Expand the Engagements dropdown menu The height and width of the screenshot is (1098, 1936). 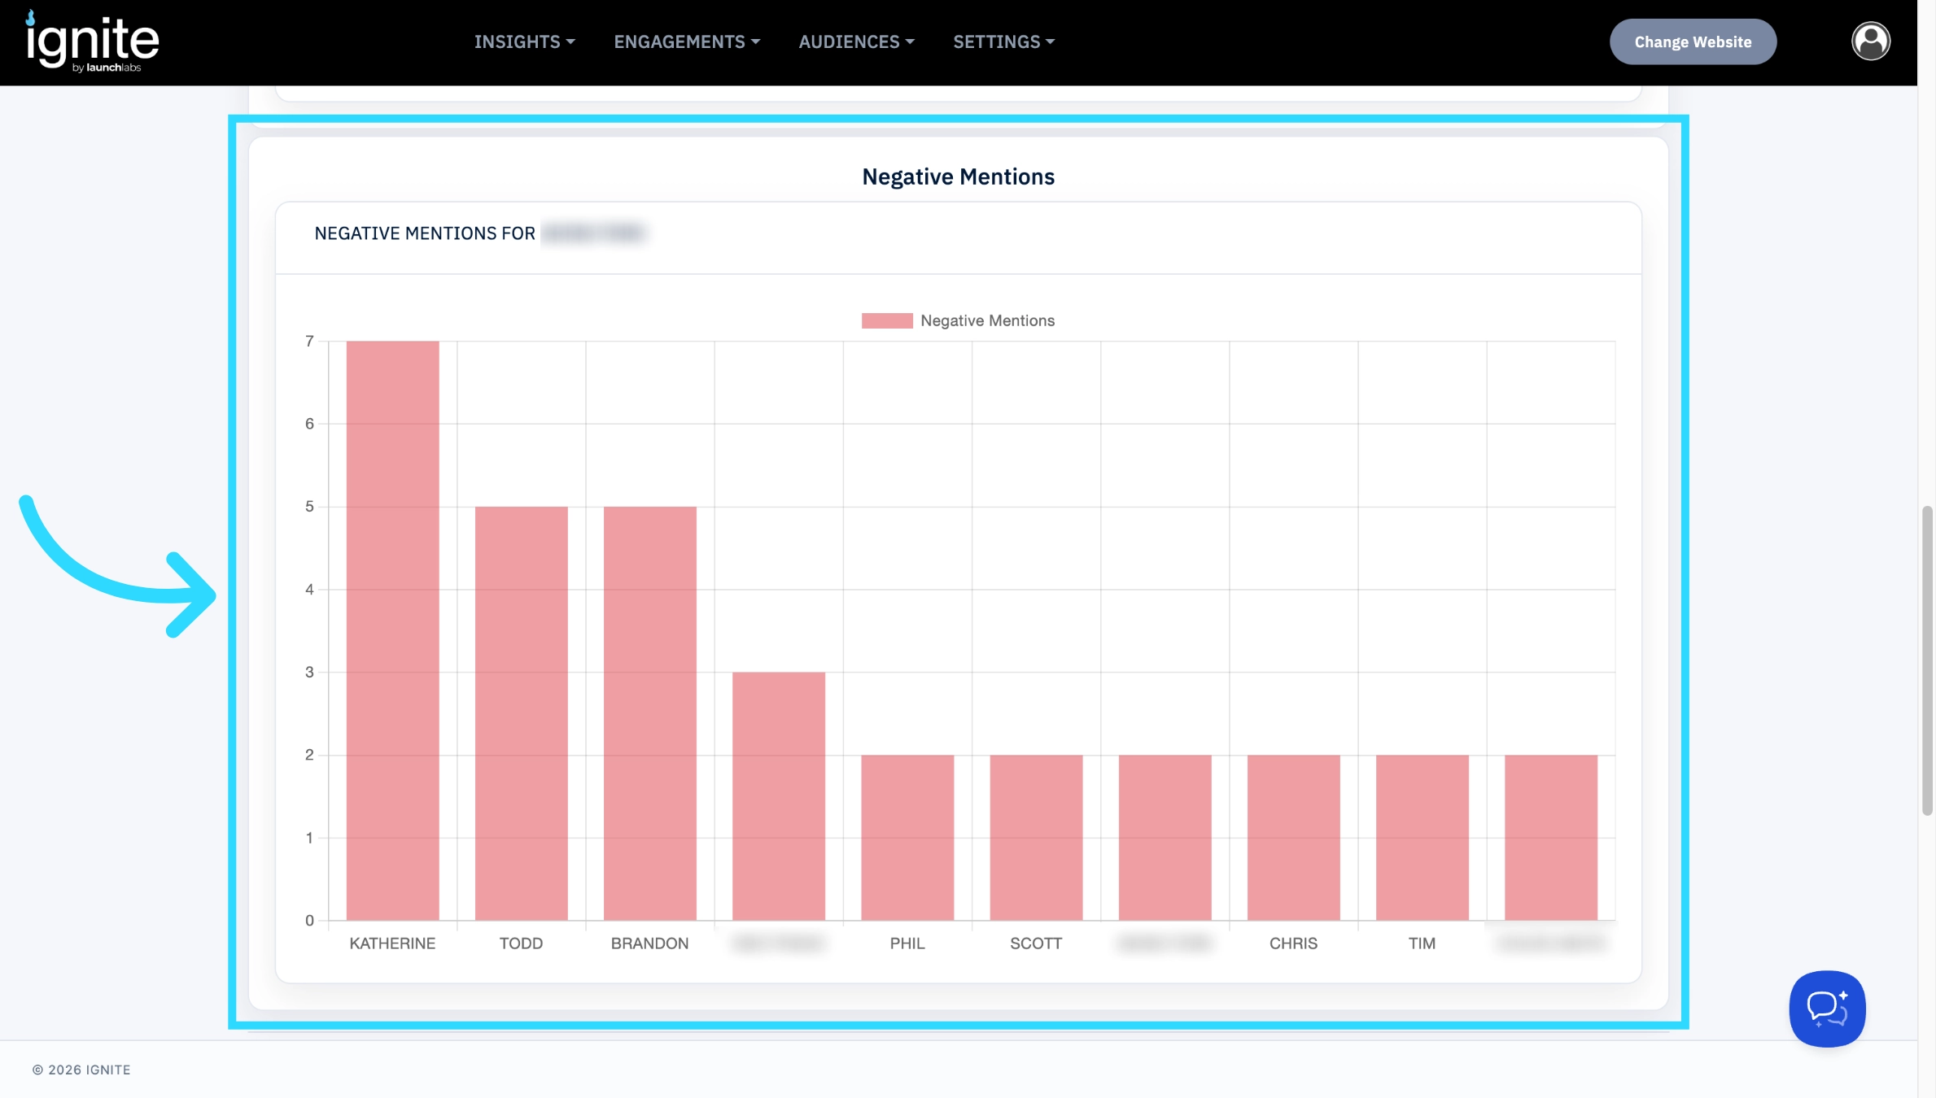point(686,41)
